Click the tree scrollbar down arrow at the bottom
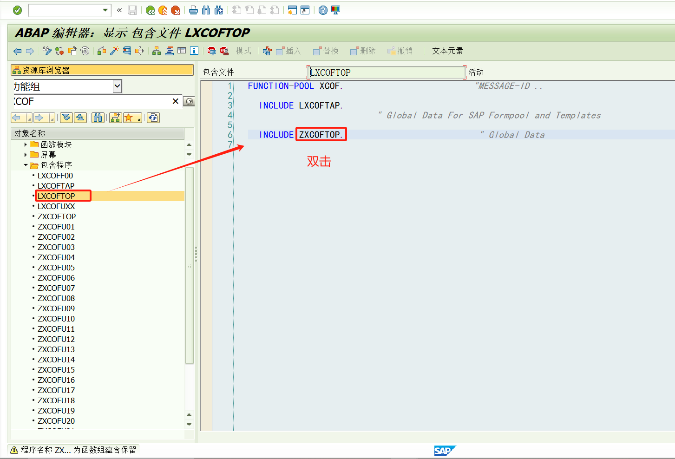 pyautogui.click(x=189, y=424)
